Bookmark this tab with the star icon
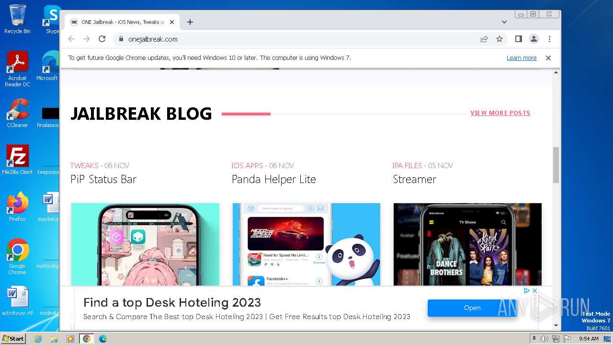This screenshot has height=345, width=613. 499,39
